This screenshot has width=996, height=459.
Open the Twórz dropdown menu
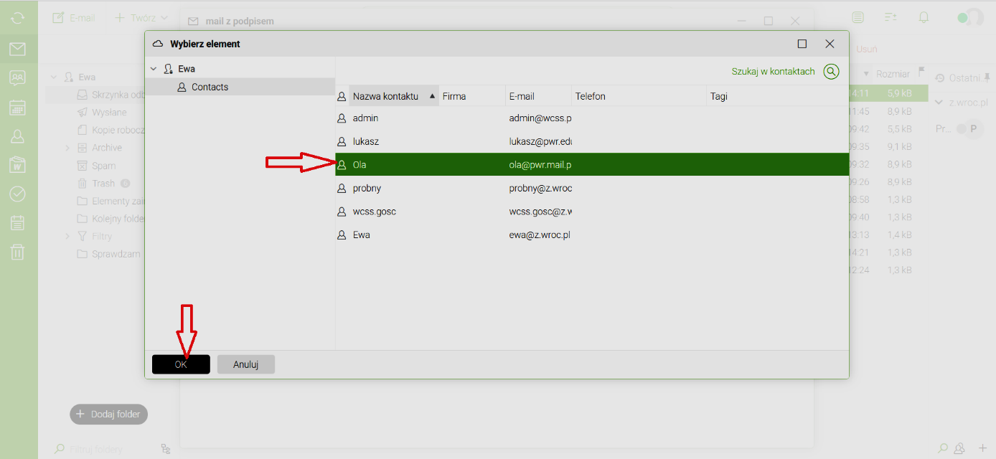point(141,18)
